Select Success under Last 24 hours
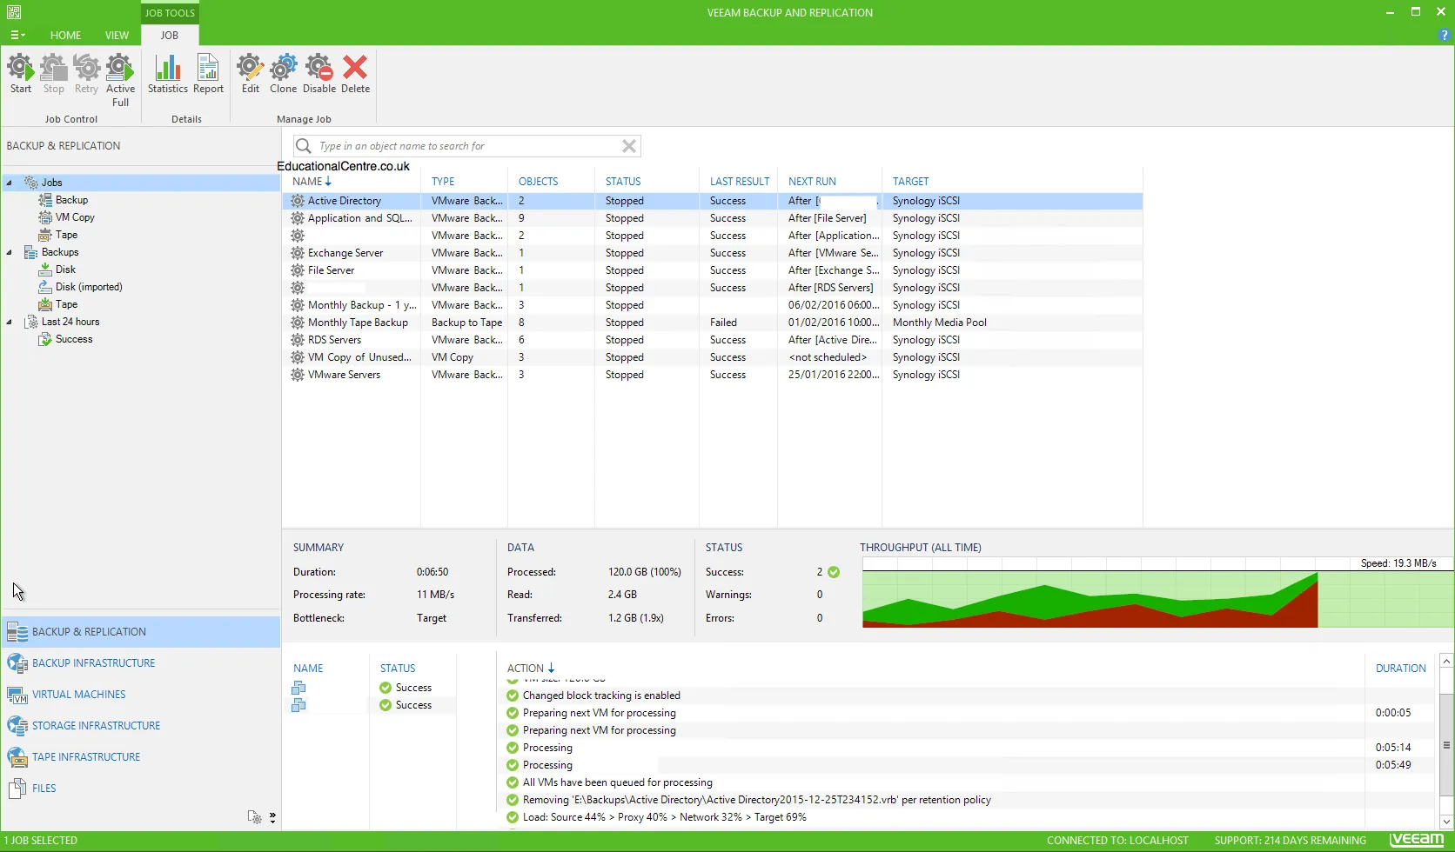The width and height of the screenshot is (1455, 852). point(74,339)
